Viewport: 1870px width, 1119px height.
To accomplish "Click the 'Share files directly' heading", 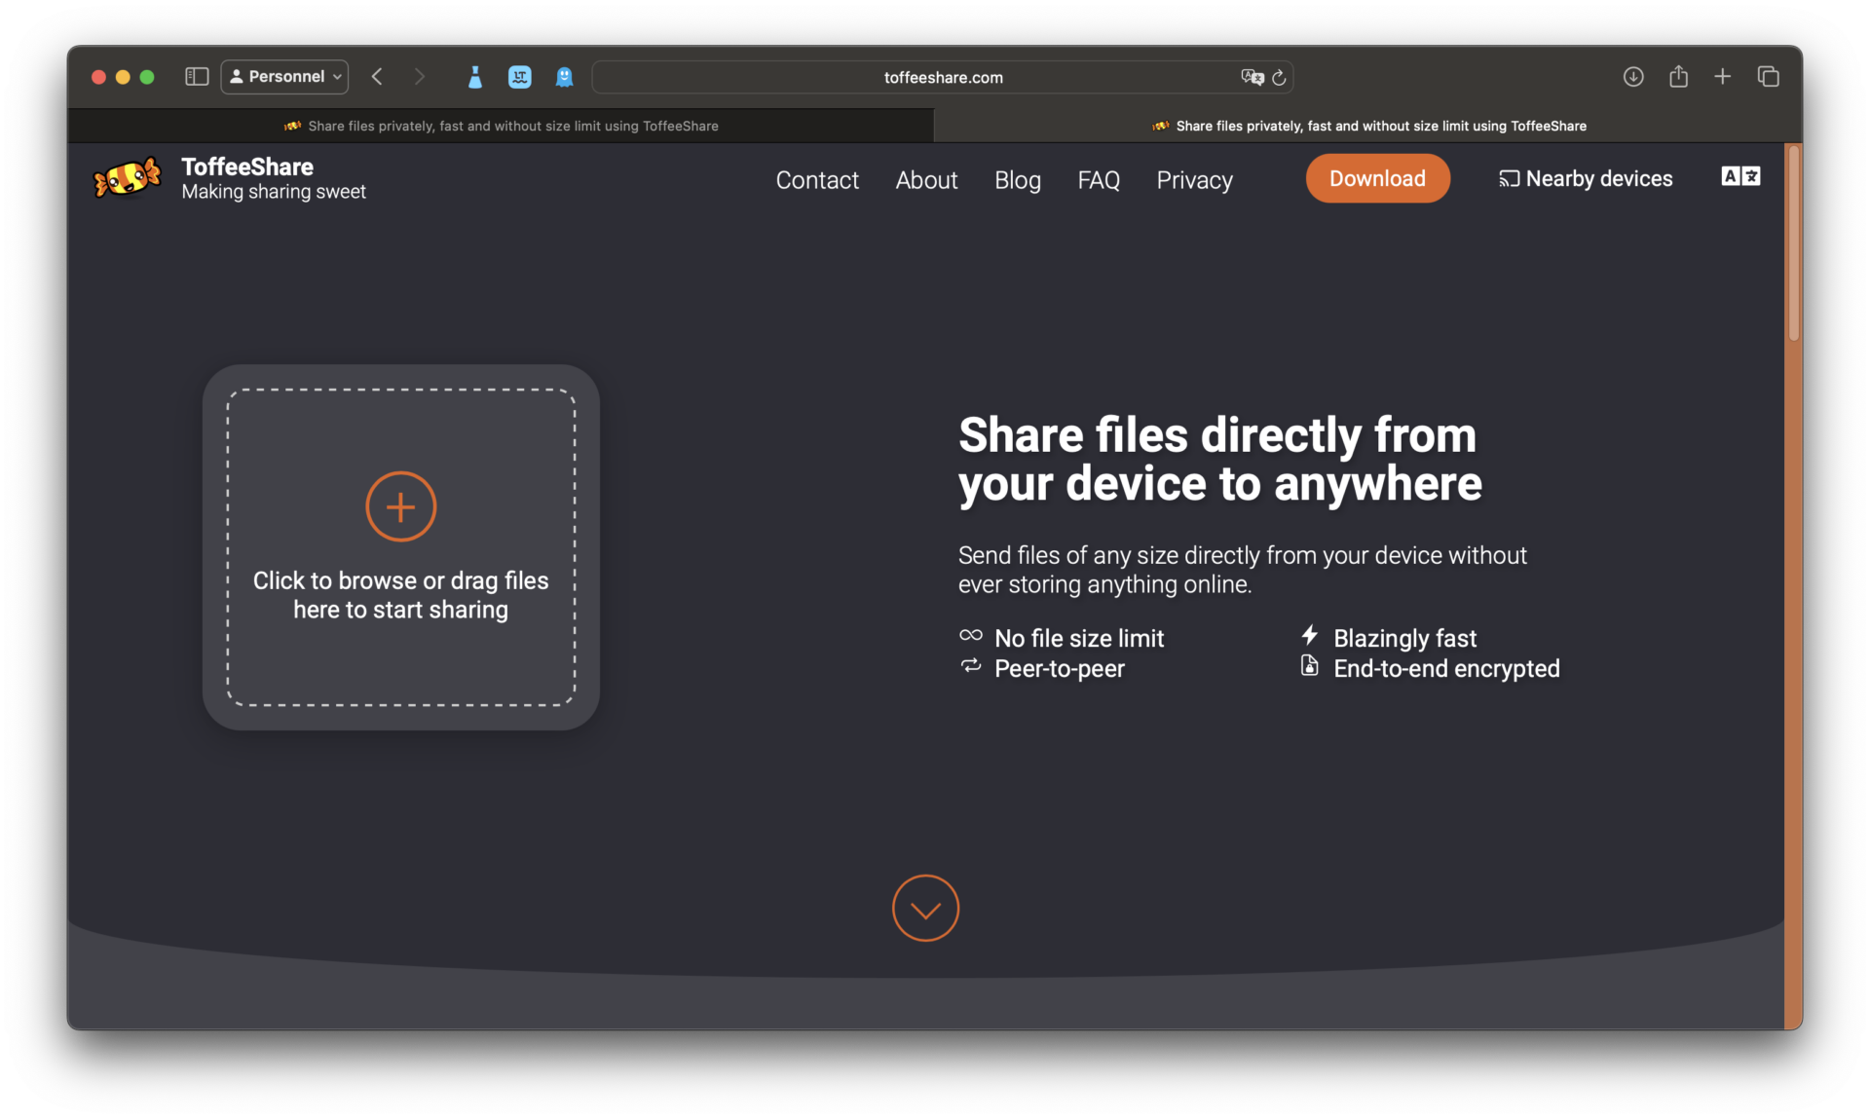I will click(1219, 460).
